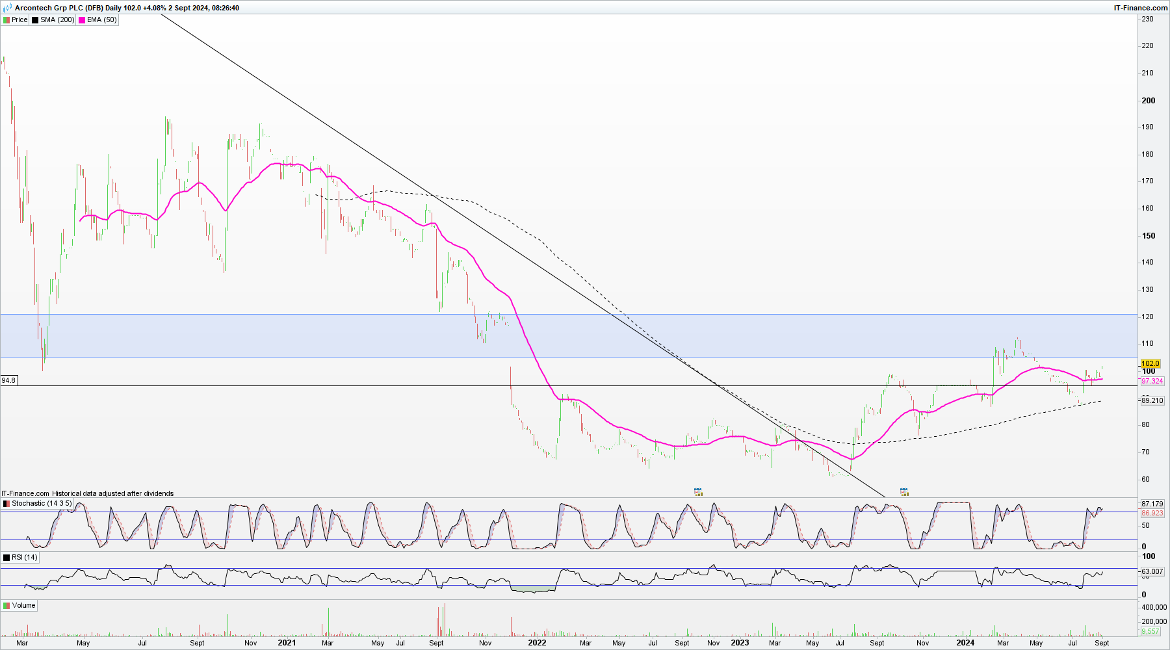Open the Stochastic (14 3 5) indicator label
Screen dimensions: 1170x650
(42, 504)
